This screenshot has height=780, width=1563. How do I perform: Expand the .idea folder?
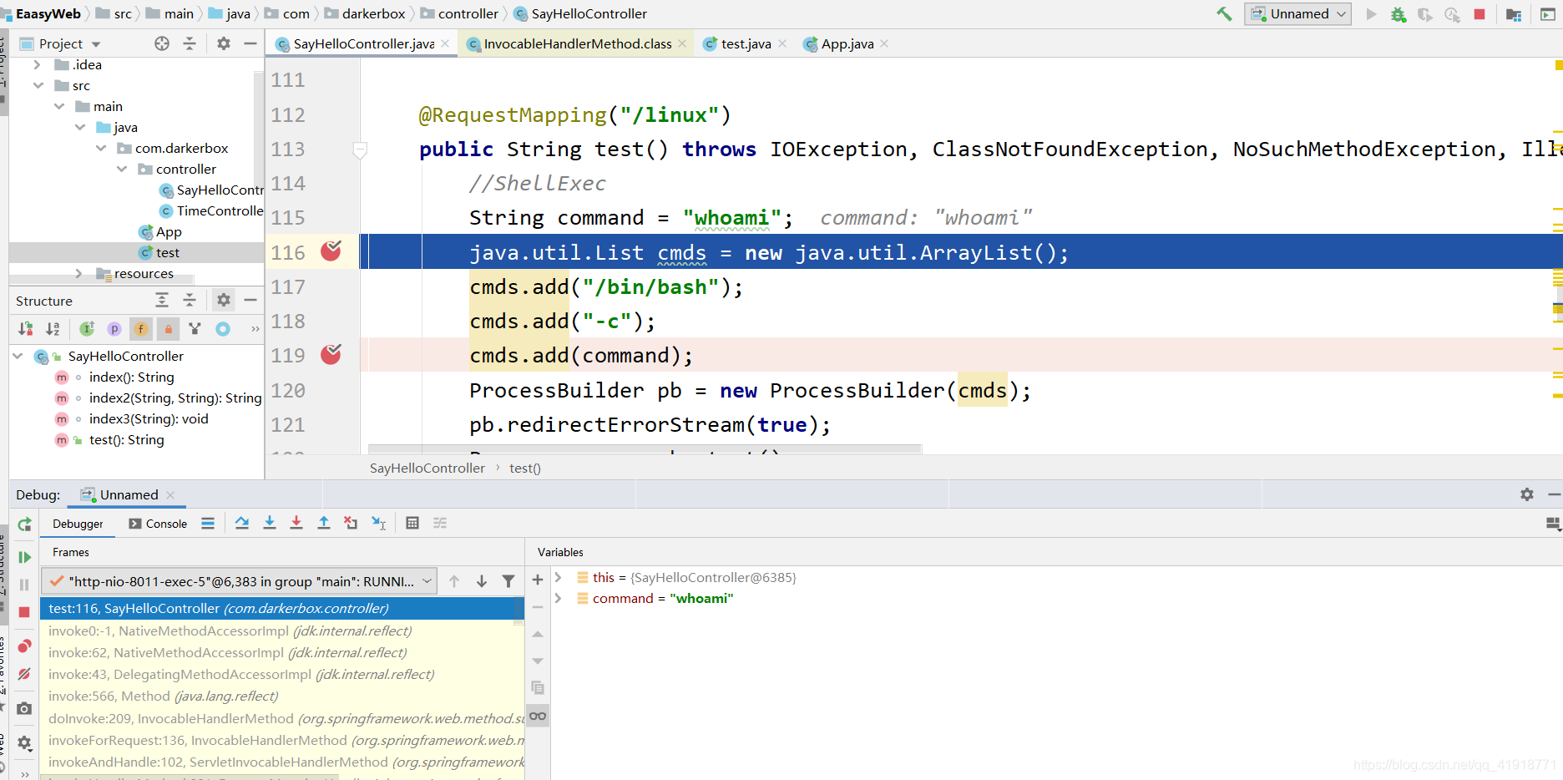(37, 64)
